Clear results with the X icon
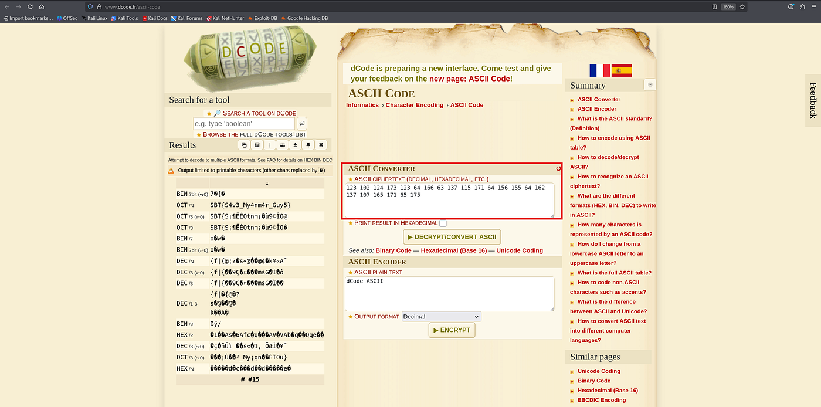Image resolution: width=821 pixels, height=407 pixels. pyautogui.click(x=321, y=145)
